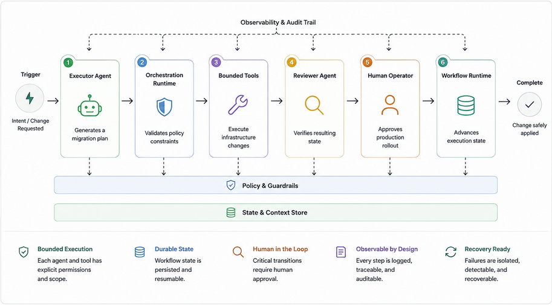Click the yellow step number 4 badge

[291, 62]
